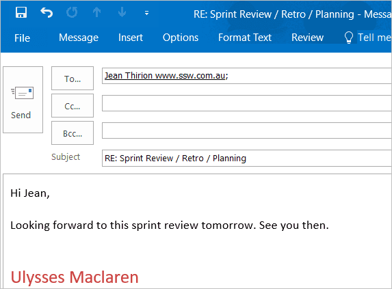Click the Bcc... button

click(73, 133)
